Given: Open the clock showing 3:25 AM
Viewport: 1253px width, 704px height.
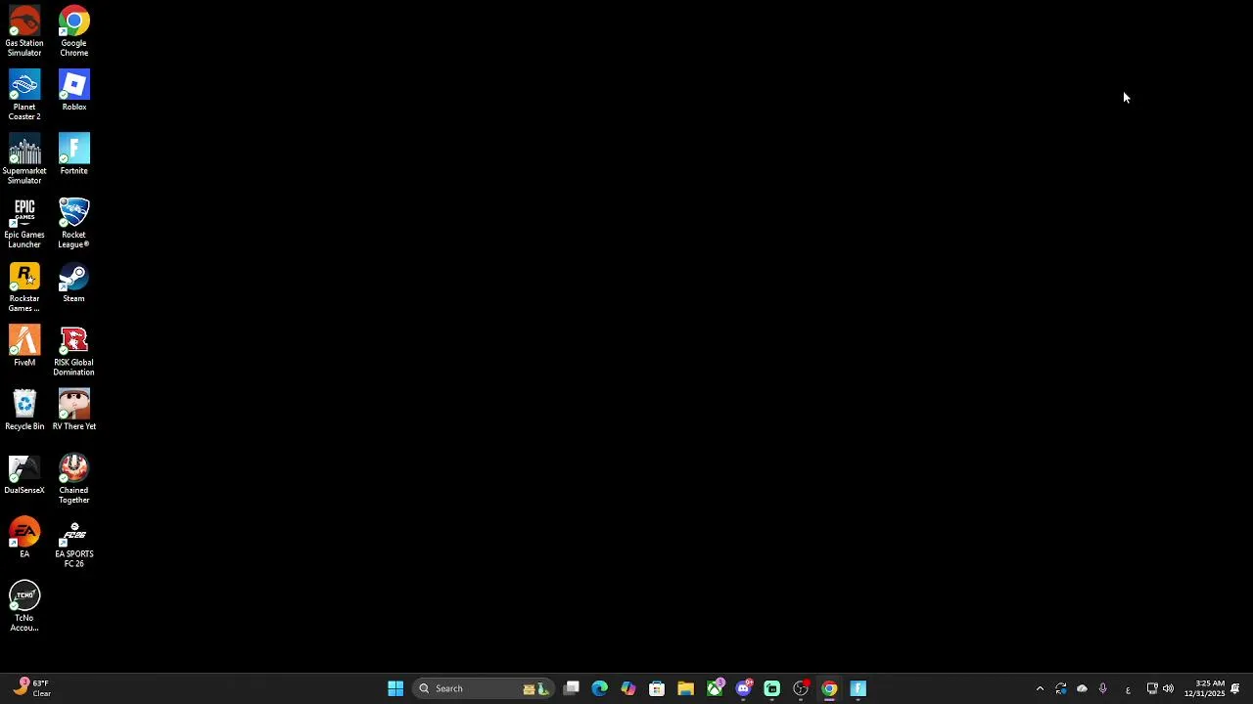Looking at the screenshot, I should coord(1204,688).
